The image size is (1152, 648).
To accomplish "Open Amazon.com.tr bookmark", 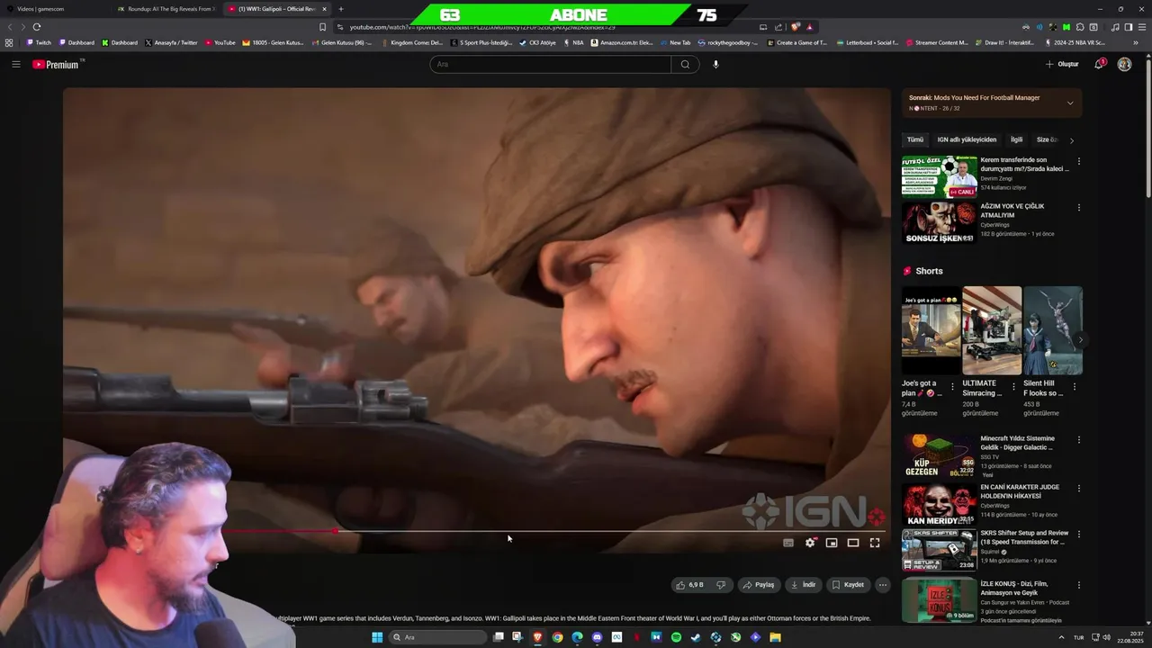I will click(x=622, y=42).
